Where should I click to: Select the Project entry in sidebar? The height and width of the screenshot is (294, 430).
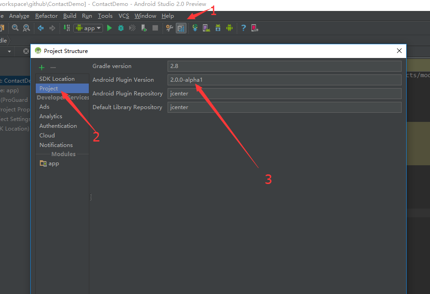tap(62, 88)
